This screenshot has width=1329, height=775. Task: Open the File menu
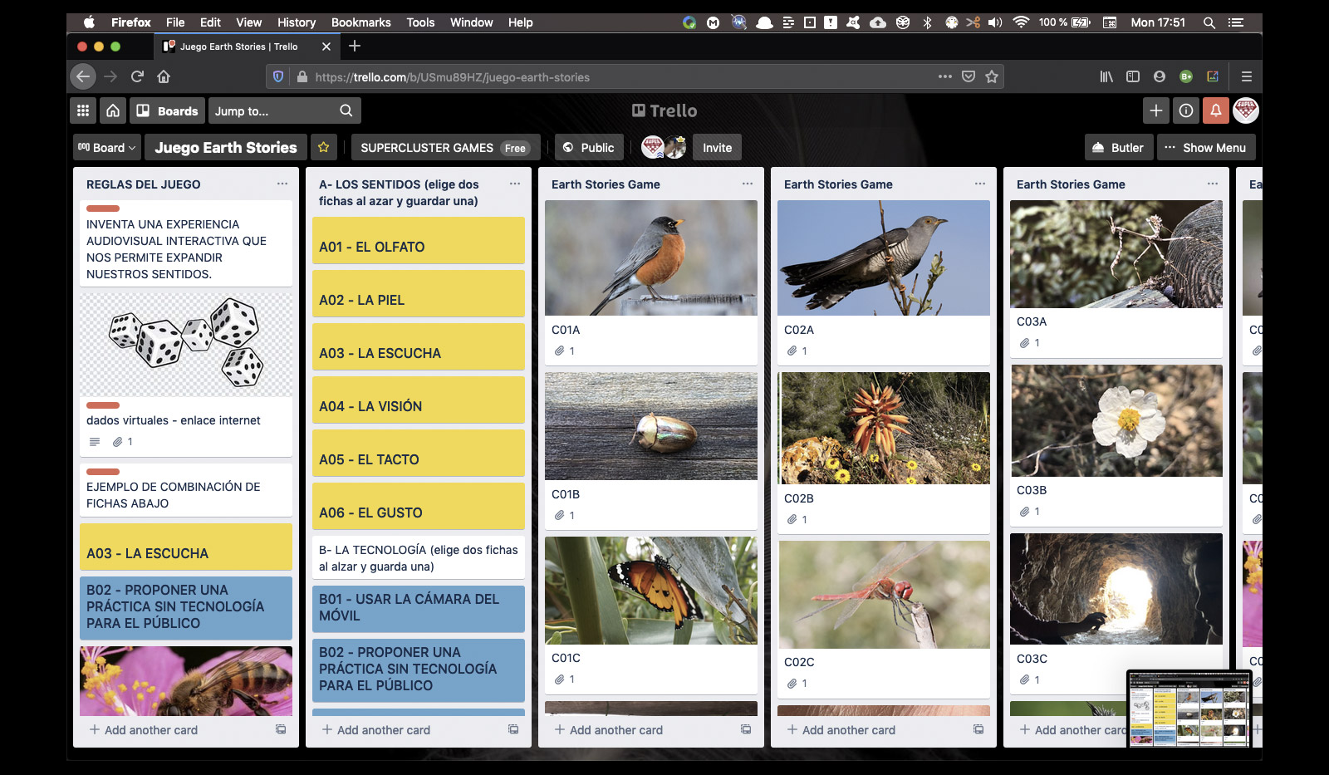pyautogui.click(x=175, y=22)
